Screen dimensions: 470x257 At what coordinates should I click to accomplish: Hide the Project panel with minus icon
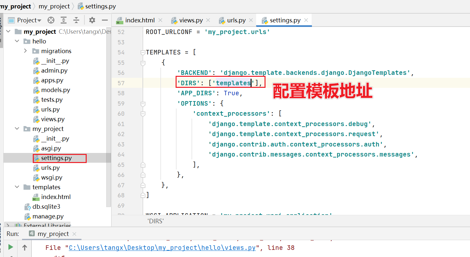point(105,20)
